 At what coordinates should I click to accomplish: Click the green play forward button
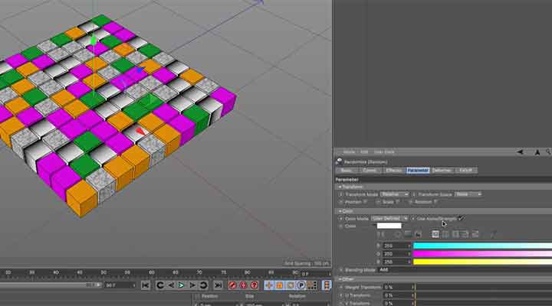(x=182, y=285)
